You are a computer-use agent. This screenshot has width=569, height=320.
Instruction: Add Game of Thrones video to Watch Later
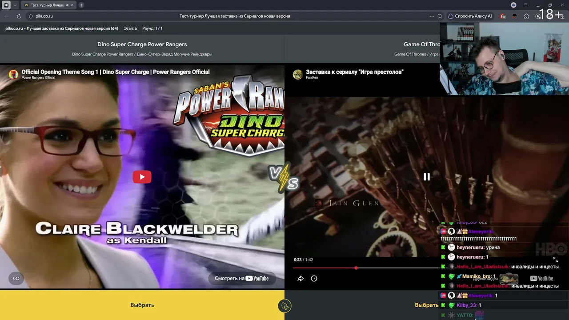[x=314, y=279]
